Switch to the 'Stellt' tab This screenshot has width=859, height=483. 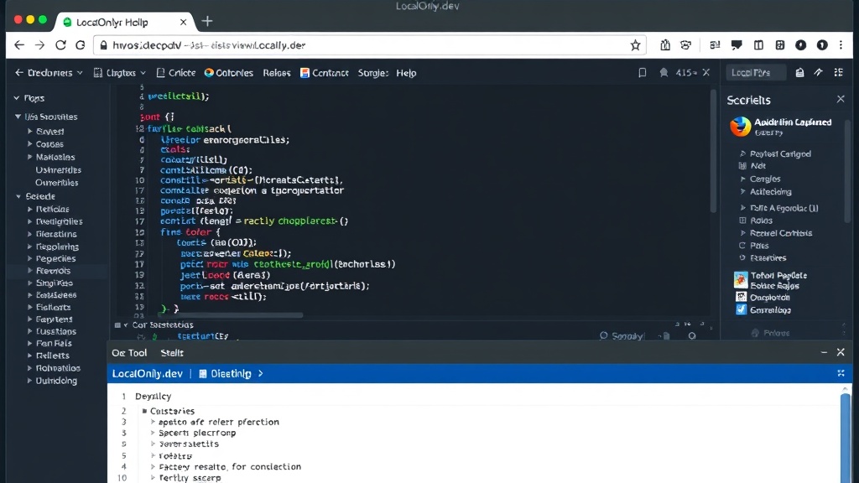coord(172,353)
